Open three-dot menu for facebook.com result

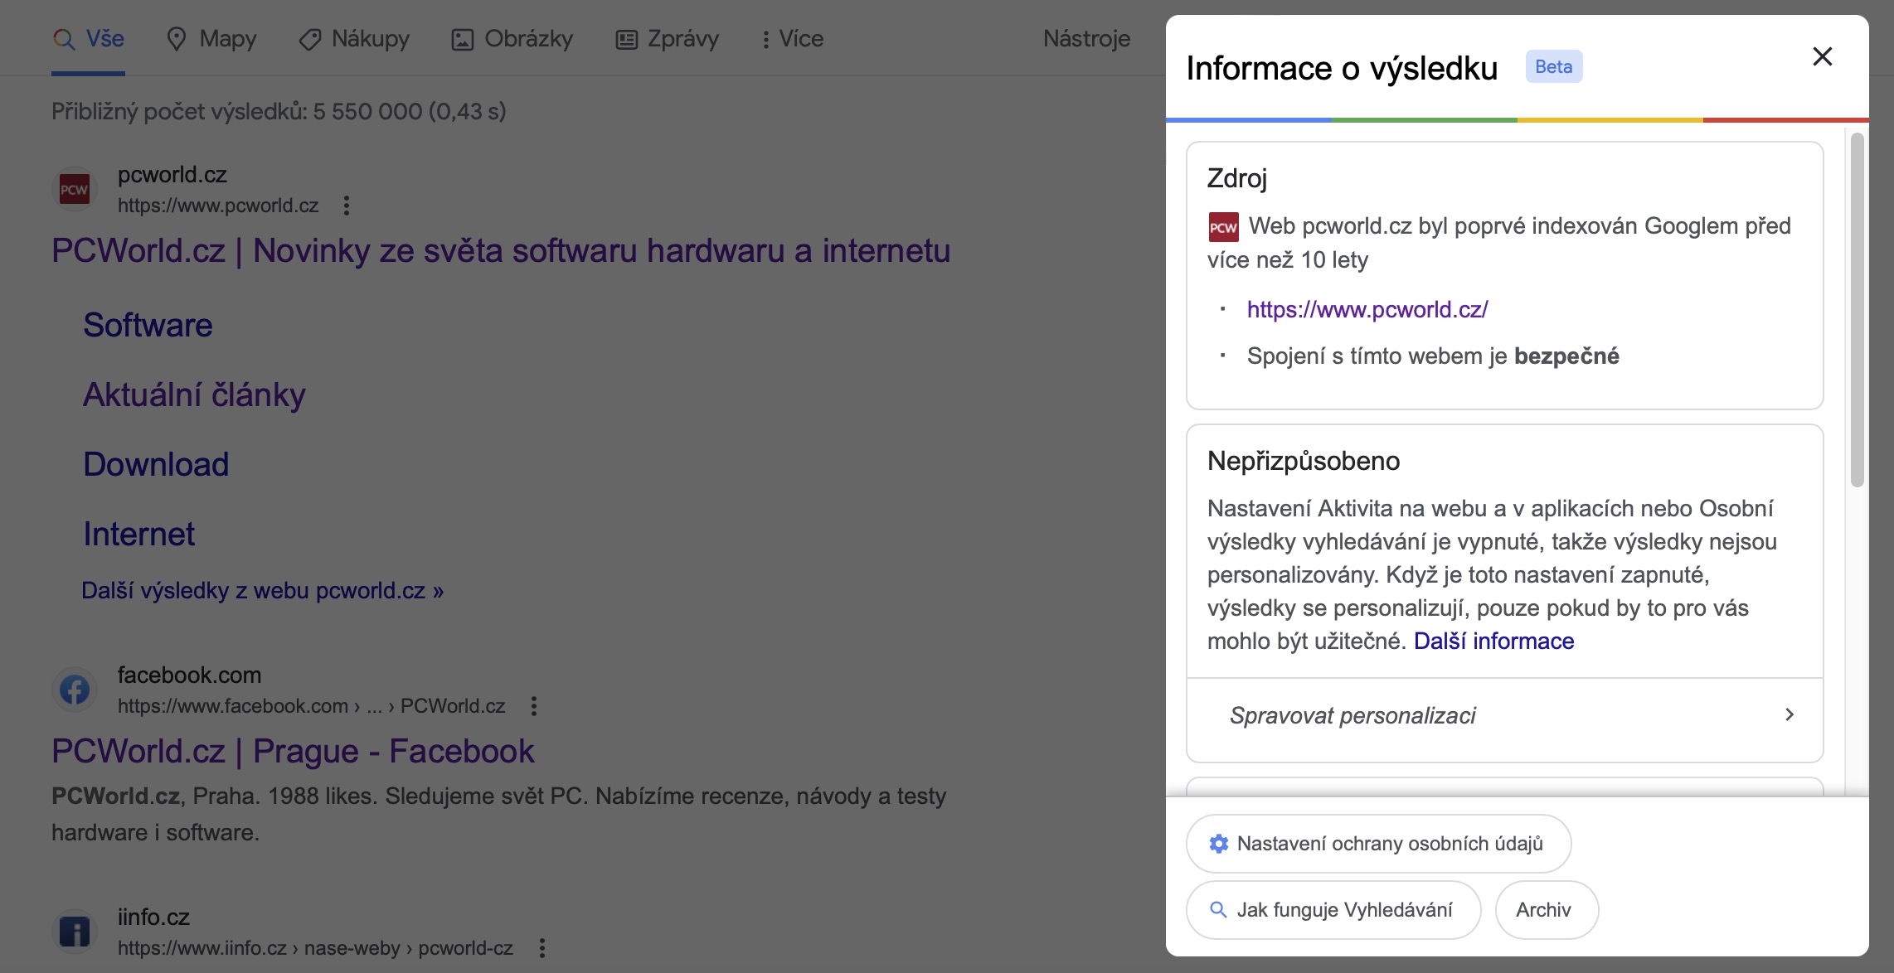534,706
